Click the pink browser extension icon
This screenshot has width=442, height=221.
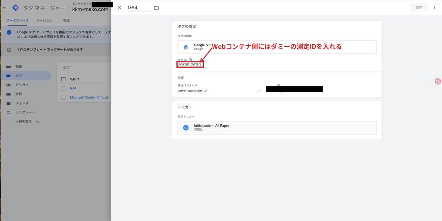click(438, 82)
